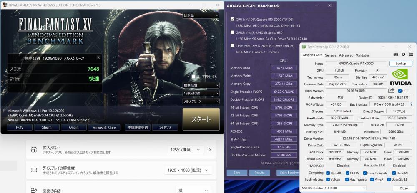
Task: Open the 標準品質 quality dropdown
Action: pyautogui.click(x=201, y=85)
